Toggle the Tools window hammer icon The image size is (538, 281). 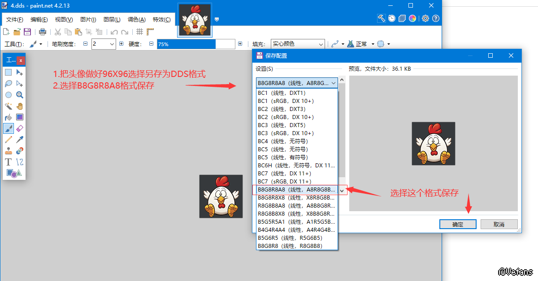381,18
